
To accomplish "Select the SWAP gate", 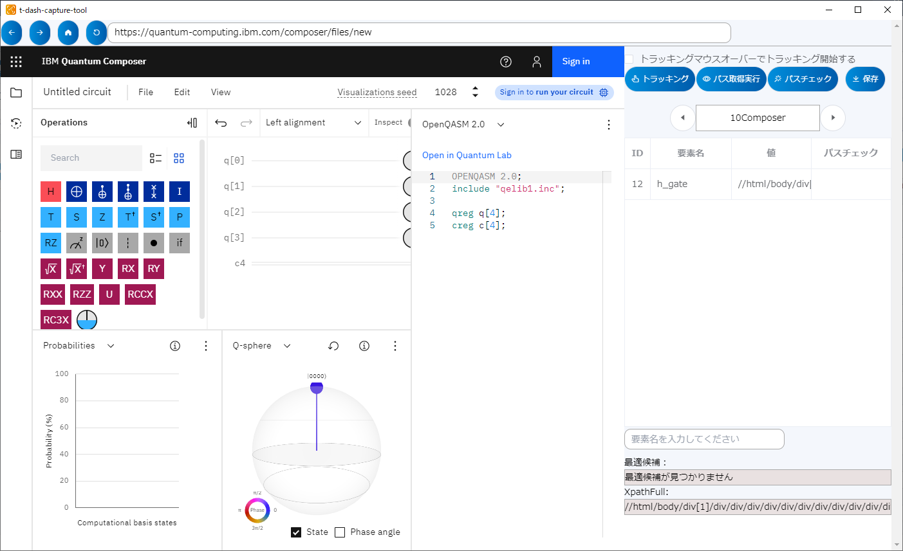I will click(154, 192).
